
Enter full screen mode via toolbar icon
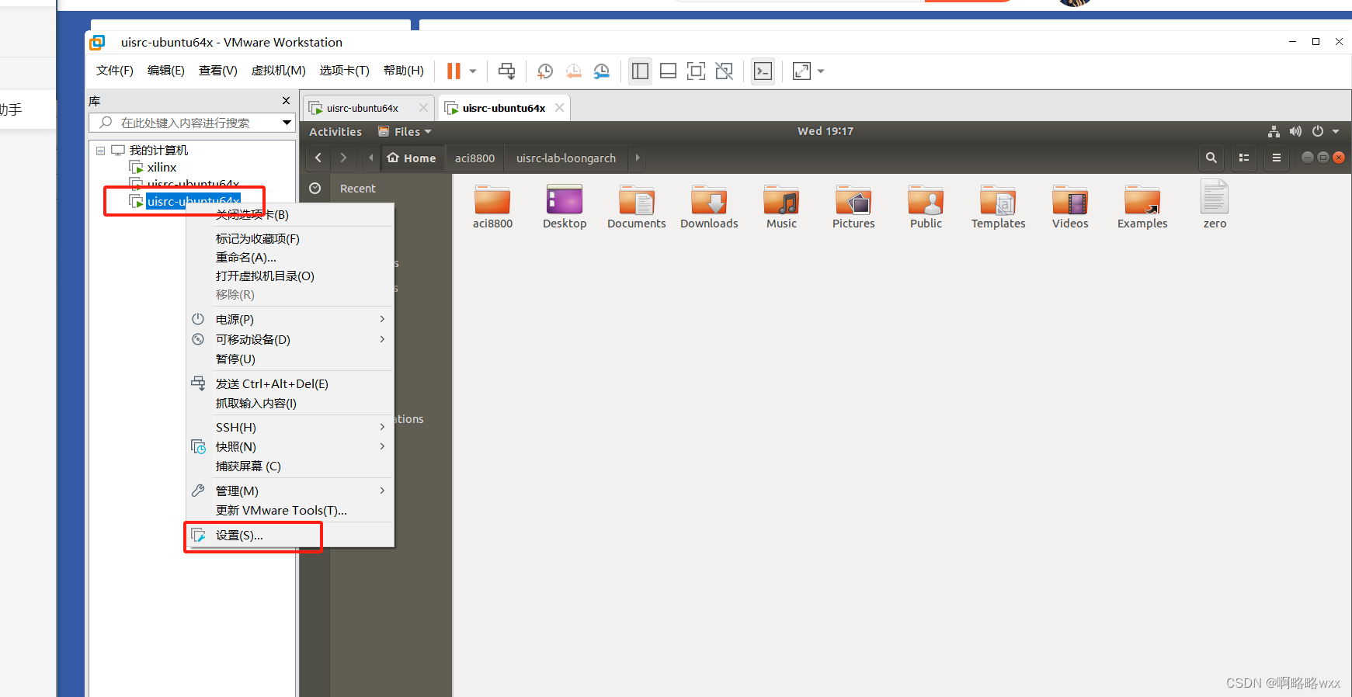(697, 71)
